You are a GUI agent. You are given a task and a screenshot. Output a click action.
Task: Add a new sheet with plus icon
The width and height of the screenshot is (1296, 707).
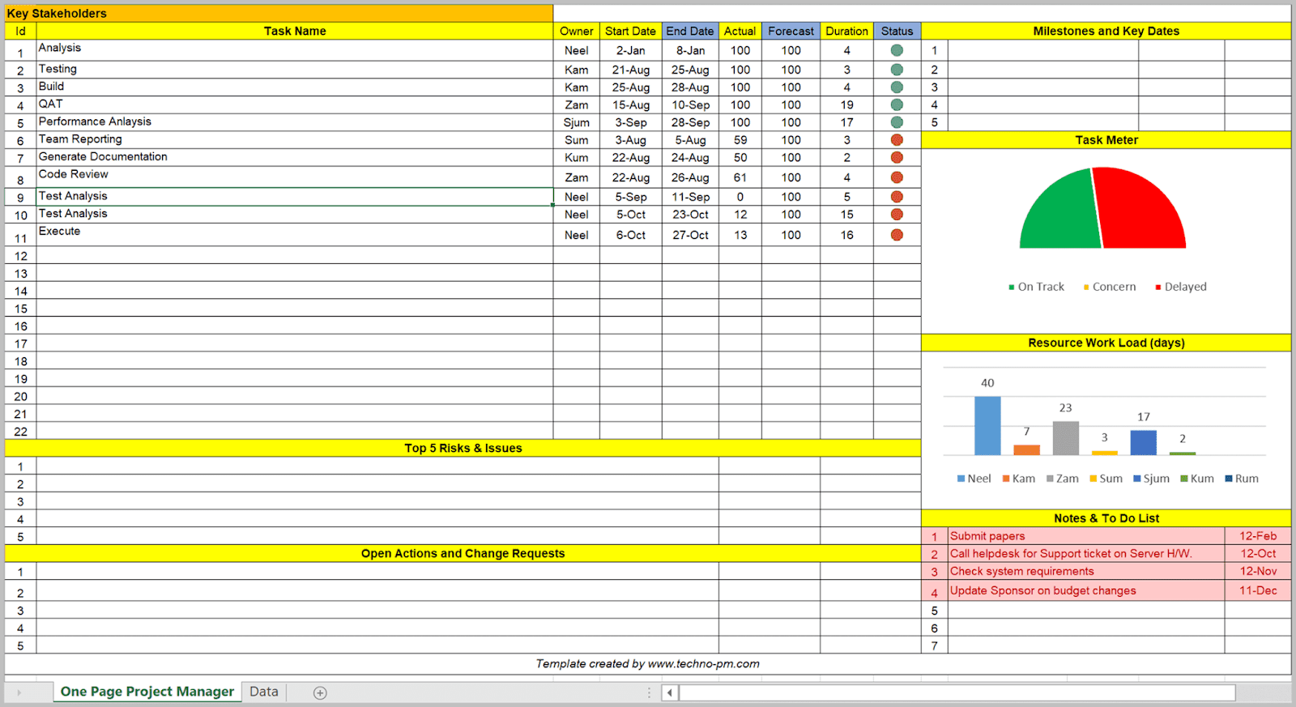(x=320, y=692)
